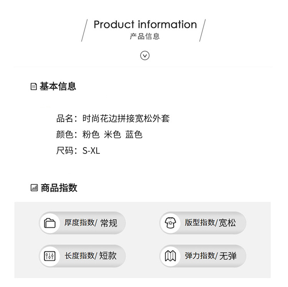The width and height of the screenshot is (288, 287).
Task: Click the folded map icon for 弹力指数
Action: [x=170, y=256]
